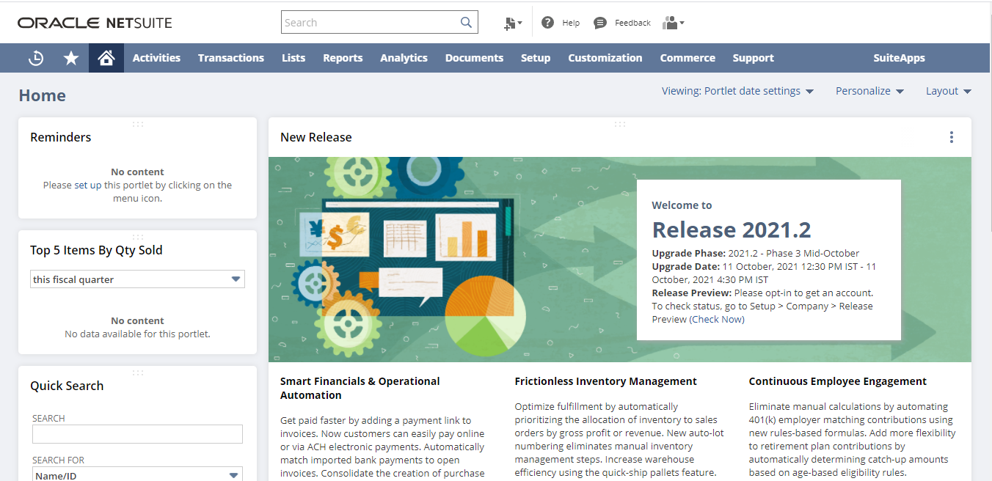Open the Activities menu

pos(156,58)
